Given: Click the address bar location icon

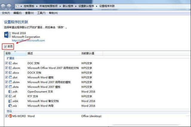Looking at the screenshot, I should [17, 6].
